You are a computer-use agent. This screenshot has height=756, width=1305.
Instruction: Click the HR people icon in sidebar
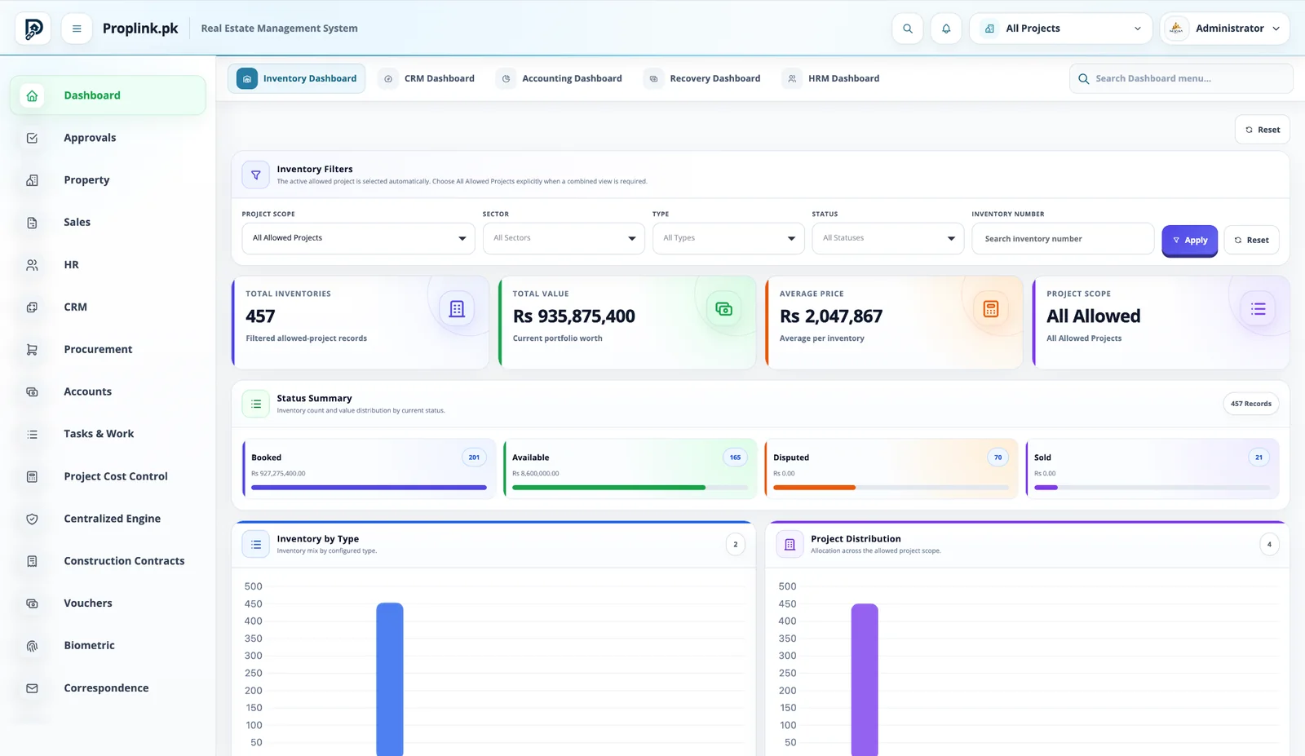point(32,265)
